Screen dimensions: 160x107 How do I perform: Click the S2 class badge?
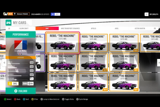(53, 14)
